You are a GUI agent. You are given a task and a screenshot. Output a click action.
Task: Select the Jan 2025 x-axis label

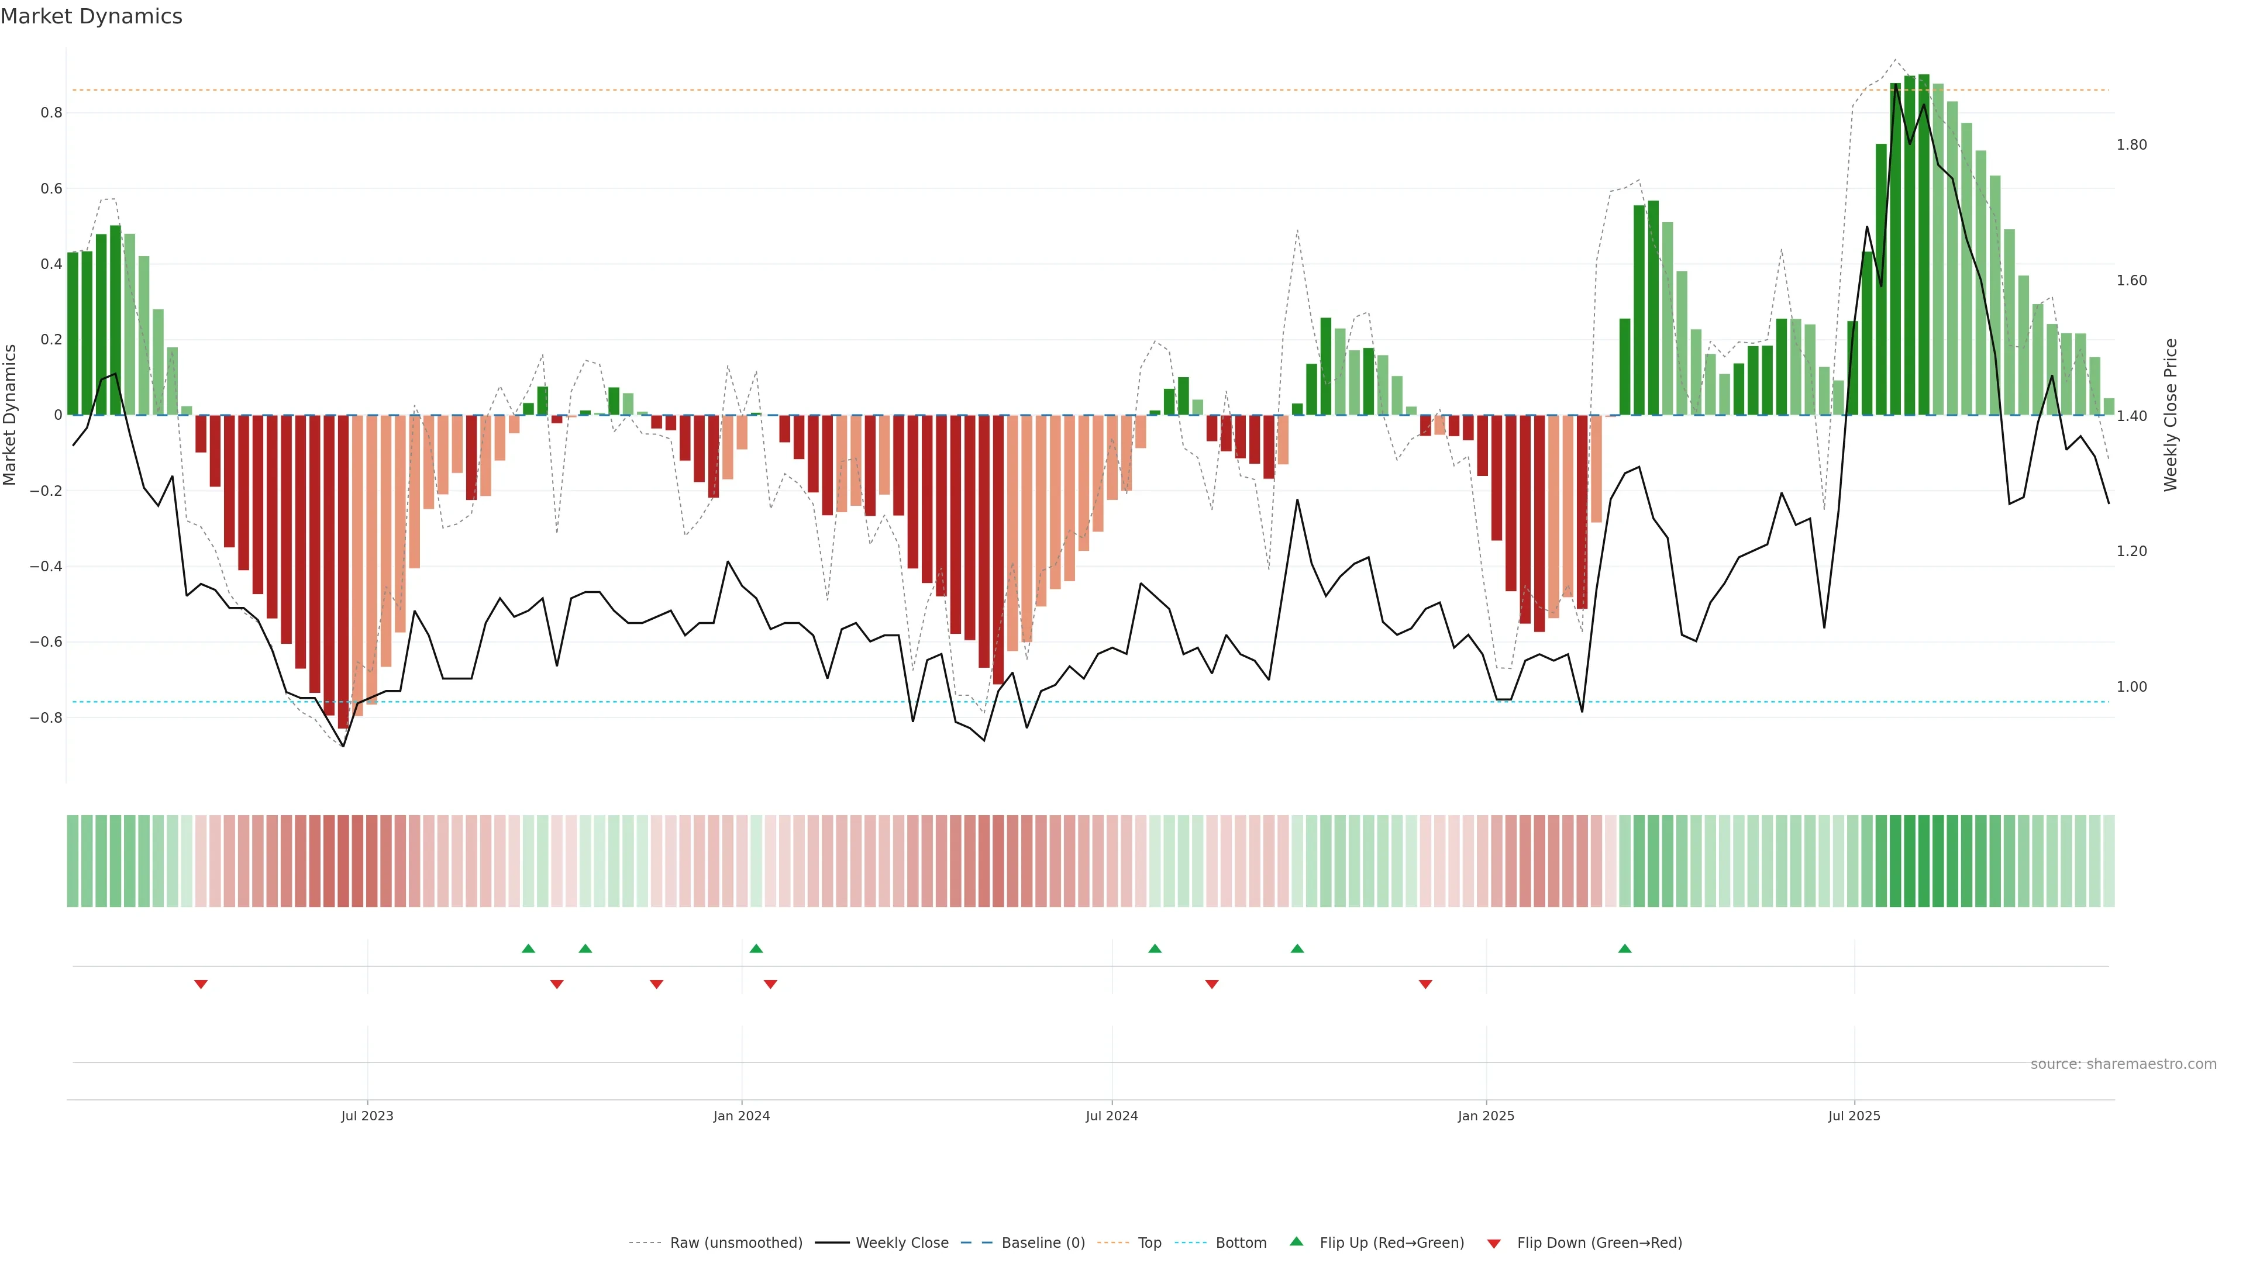pyautogui.click(x=1486, y=1116)
